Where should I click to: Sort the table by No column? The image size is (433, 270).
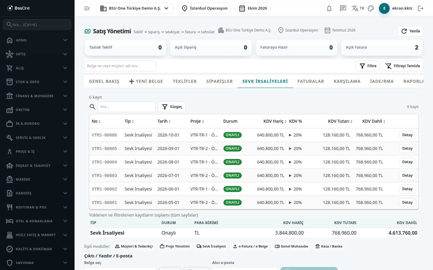click(96, 121)
